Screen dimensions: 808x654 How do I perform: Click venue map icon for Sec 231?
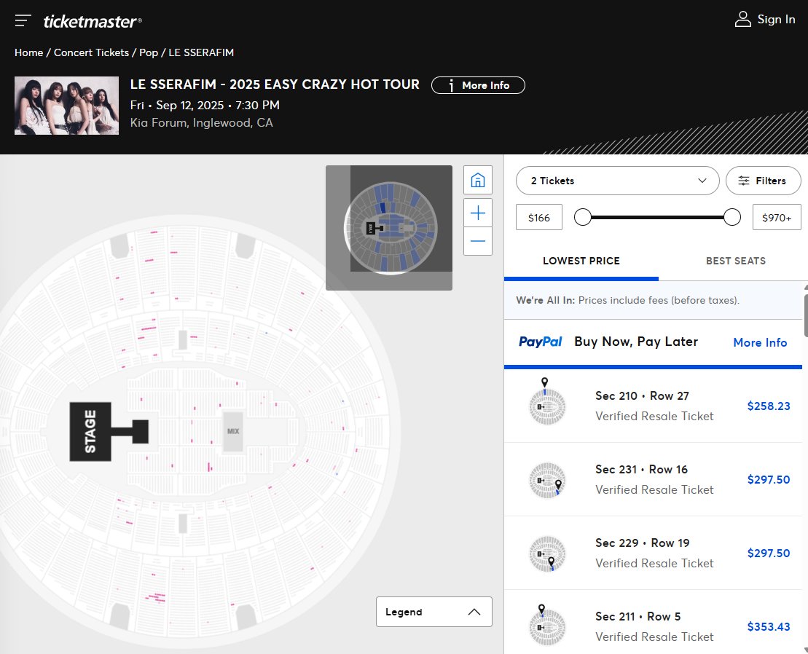[547, 480]
